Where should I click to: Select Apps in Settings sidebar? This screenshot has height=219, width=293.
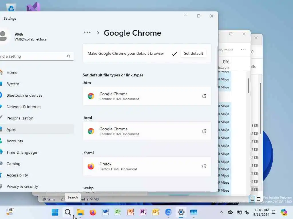pyautogui.click(x=37, y=129)
